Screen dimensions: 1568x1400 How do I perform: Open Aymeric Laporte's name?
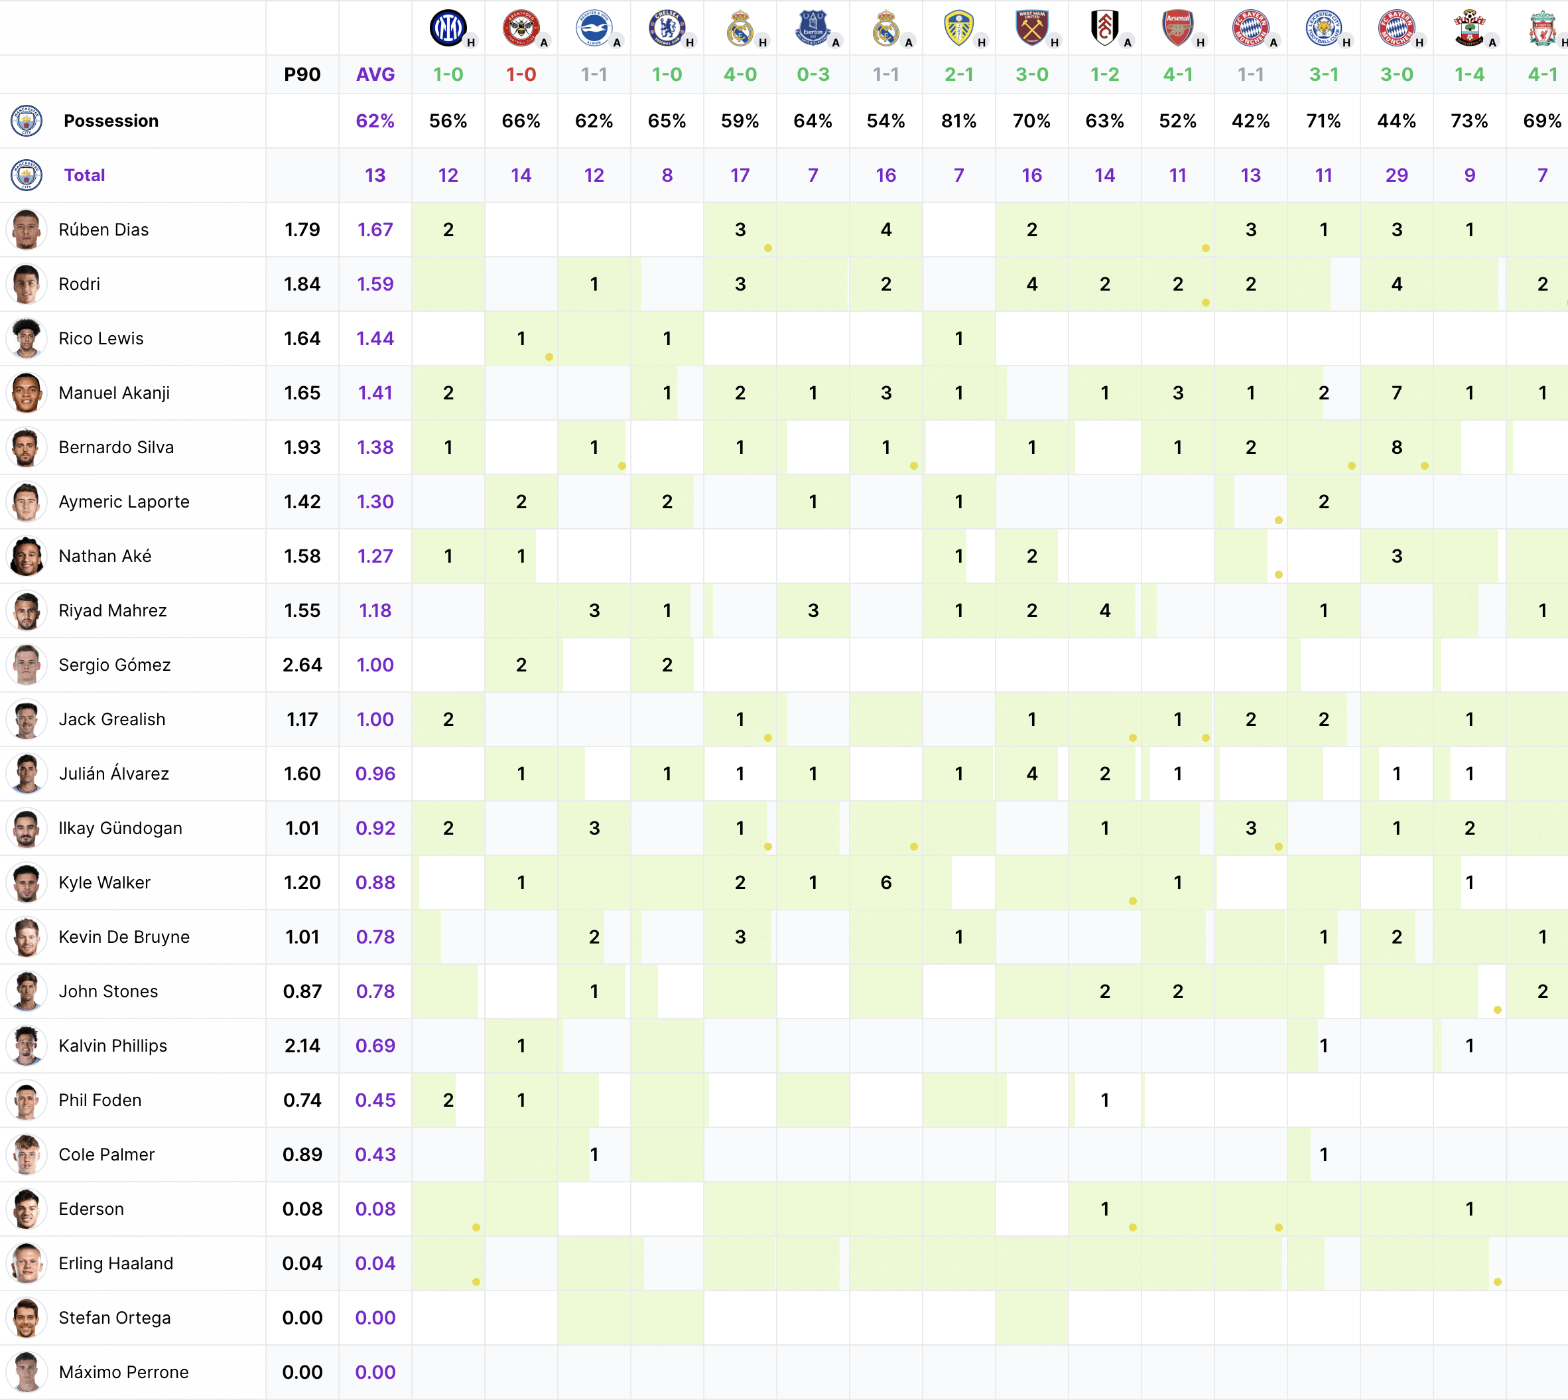tap(124, 502)
